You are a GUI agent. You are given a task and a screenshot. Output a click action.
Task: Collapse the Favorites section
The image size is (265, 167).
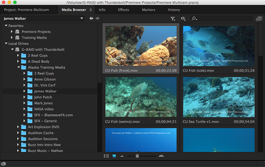(6, 26)
